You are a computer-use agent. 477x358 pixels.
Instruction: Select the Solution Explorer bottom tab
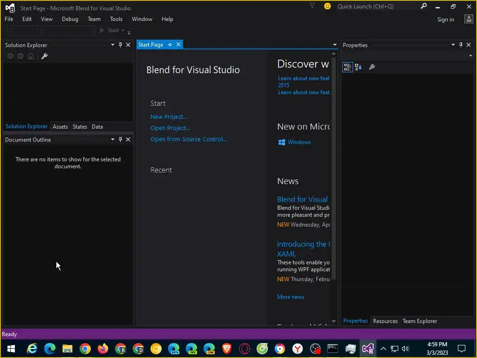[x=27, y=126]
